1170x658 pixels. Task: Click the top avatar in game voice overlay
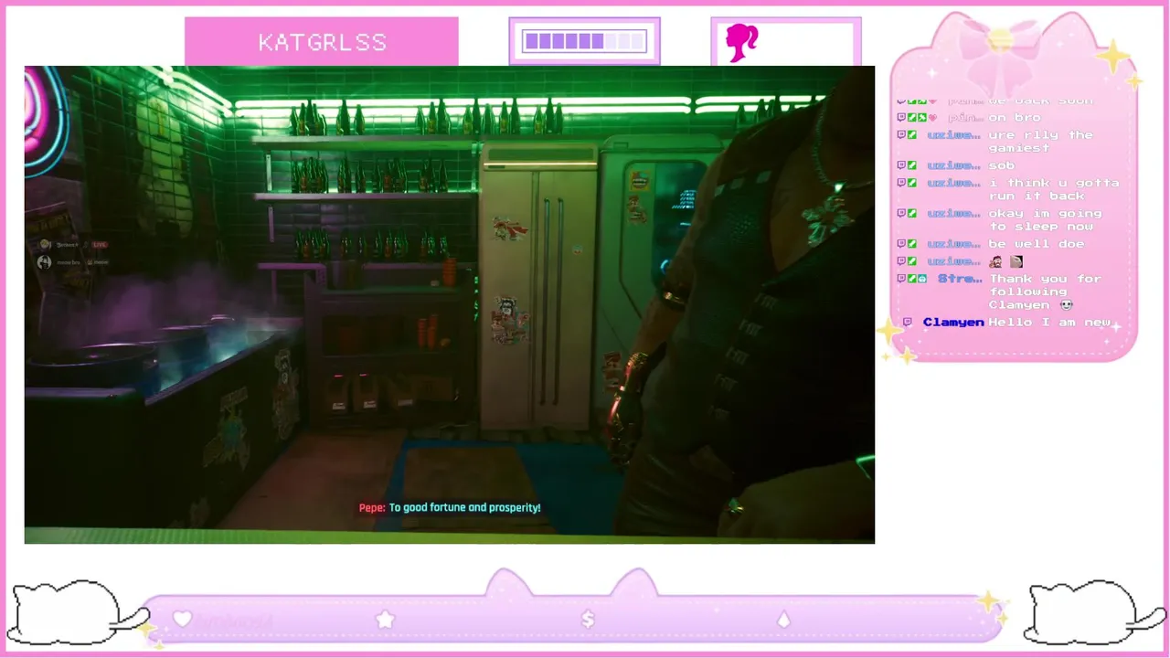coord(44,245)
